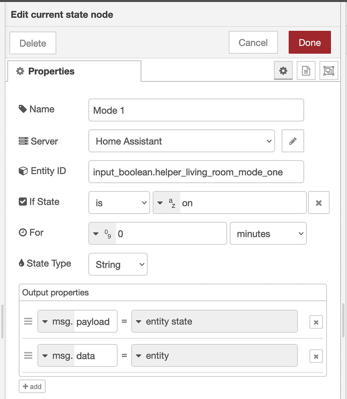Clear the If State condition
347x399 pixels.
[319, 203]
